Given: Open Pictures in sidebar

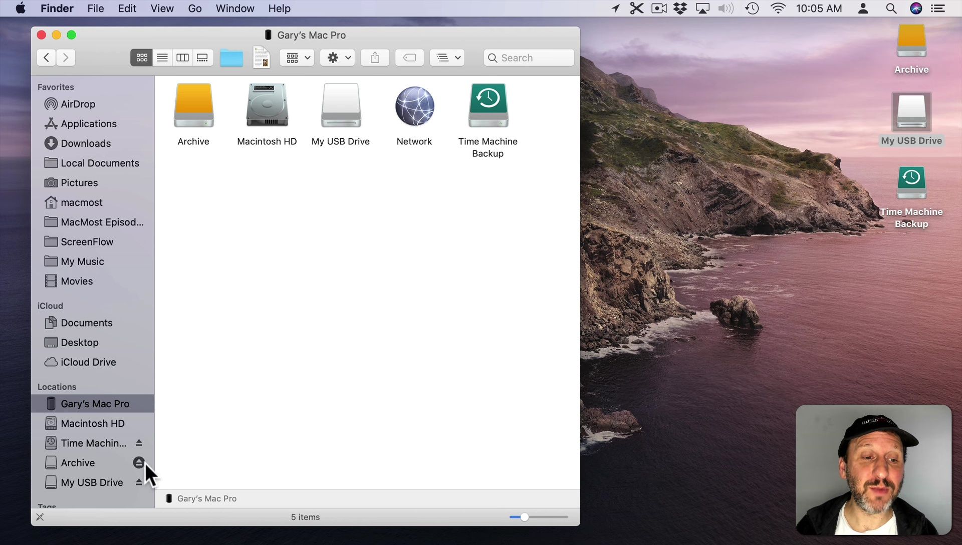Looking at the screenshot, I should pyautogui.click(x=93, y=183).
